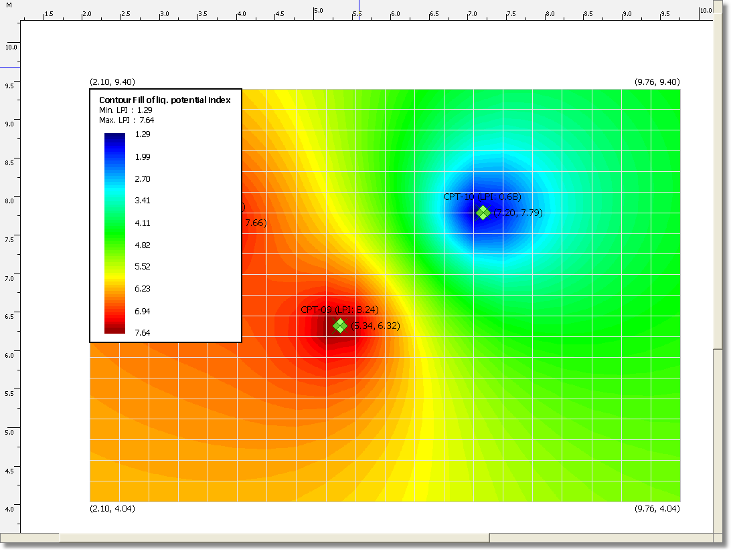Click the CPT-09 diamond marker
The width and height of the screenshot is (731, 551).
[340, 326]
